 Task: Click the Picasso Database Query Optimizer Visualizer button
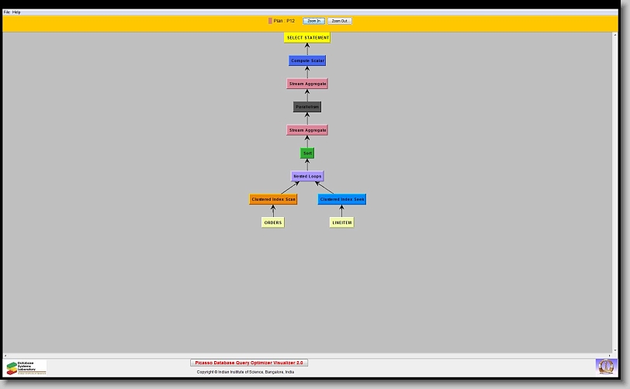pos(249,363)
